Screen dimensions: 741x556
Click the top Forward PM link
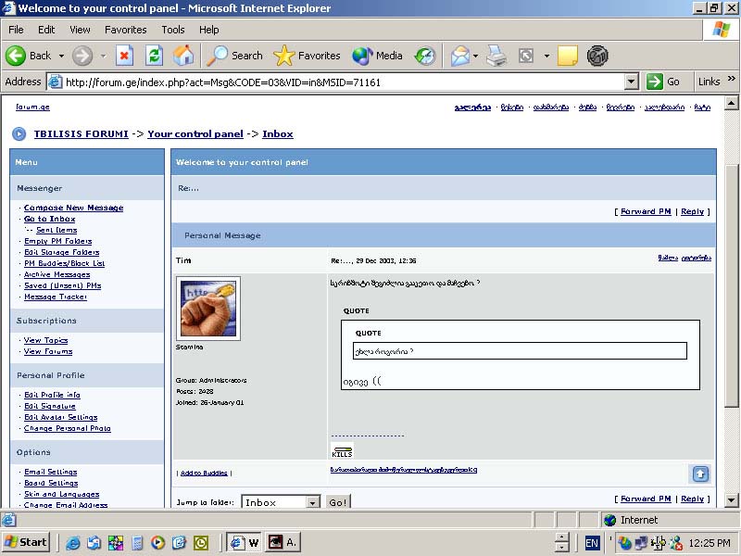click(x=646, y=211)
